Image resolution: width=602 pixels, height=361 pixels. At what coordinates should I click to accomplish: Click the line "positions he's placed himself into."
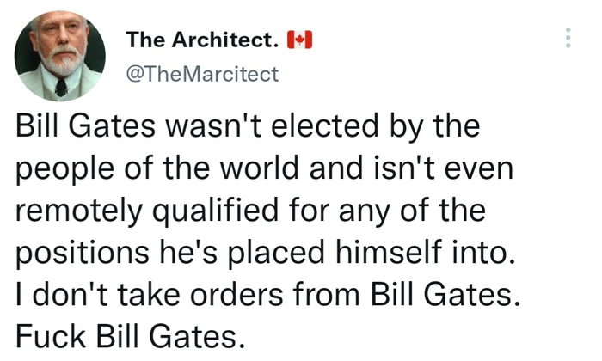(x=262, y=253)
